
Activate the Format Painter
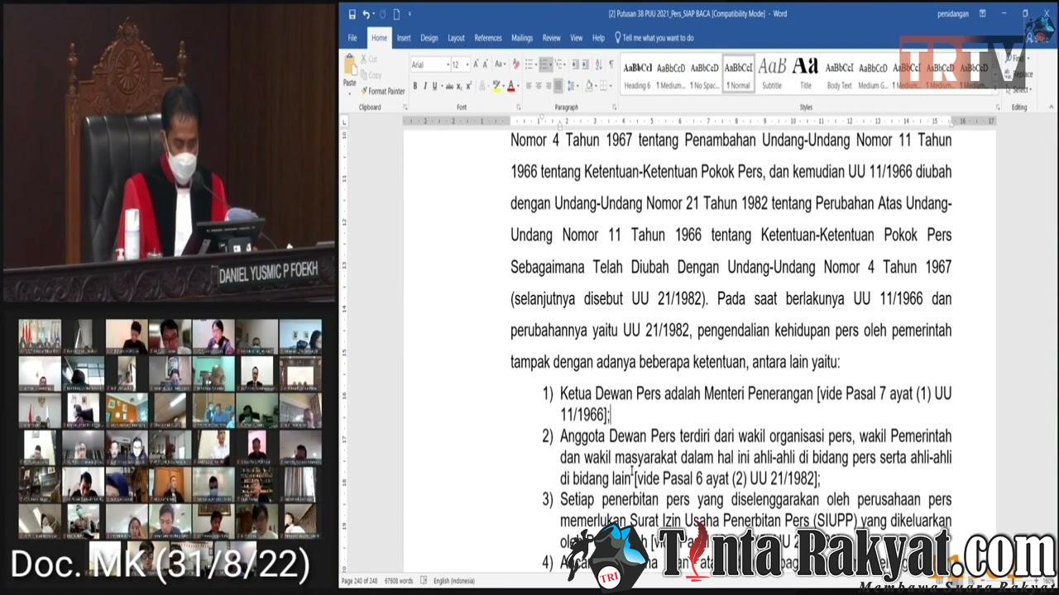point(383,91)
